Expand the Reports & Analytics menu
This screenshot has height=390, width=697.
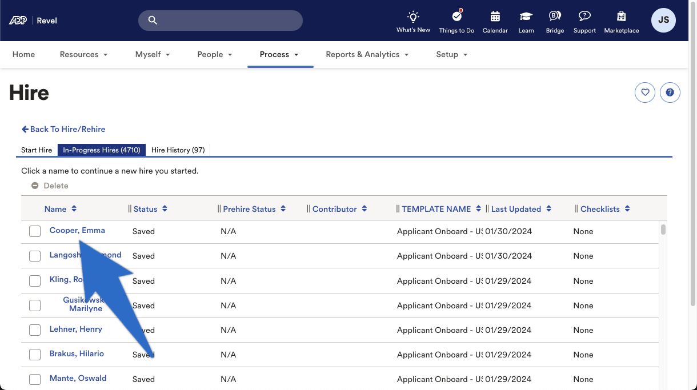[x=367, y=54]
